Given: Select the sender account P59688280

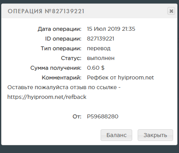Looking at the screenshot, I should pos(103,116).
